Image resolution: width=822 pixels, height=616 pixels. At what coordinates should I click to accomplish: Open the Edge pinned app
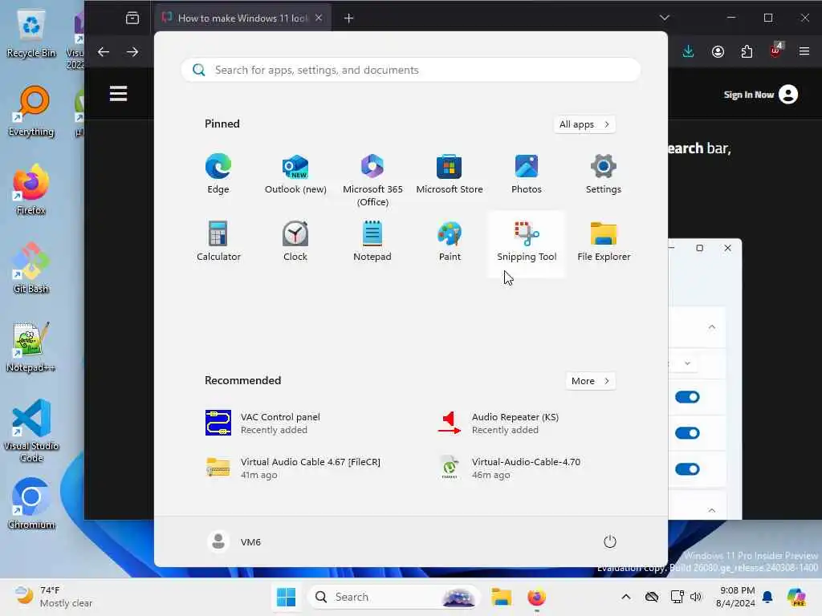[218, 174]
